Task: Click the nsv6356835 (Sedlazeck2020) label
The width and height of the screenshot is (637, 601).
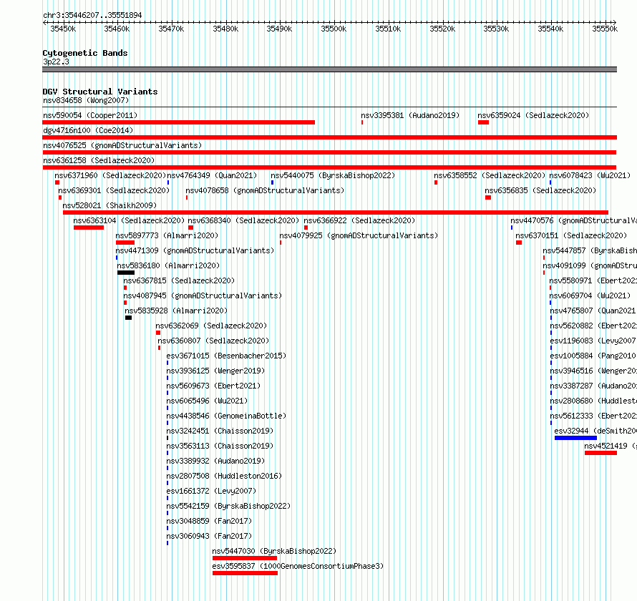Action: (x=540, y=190)
